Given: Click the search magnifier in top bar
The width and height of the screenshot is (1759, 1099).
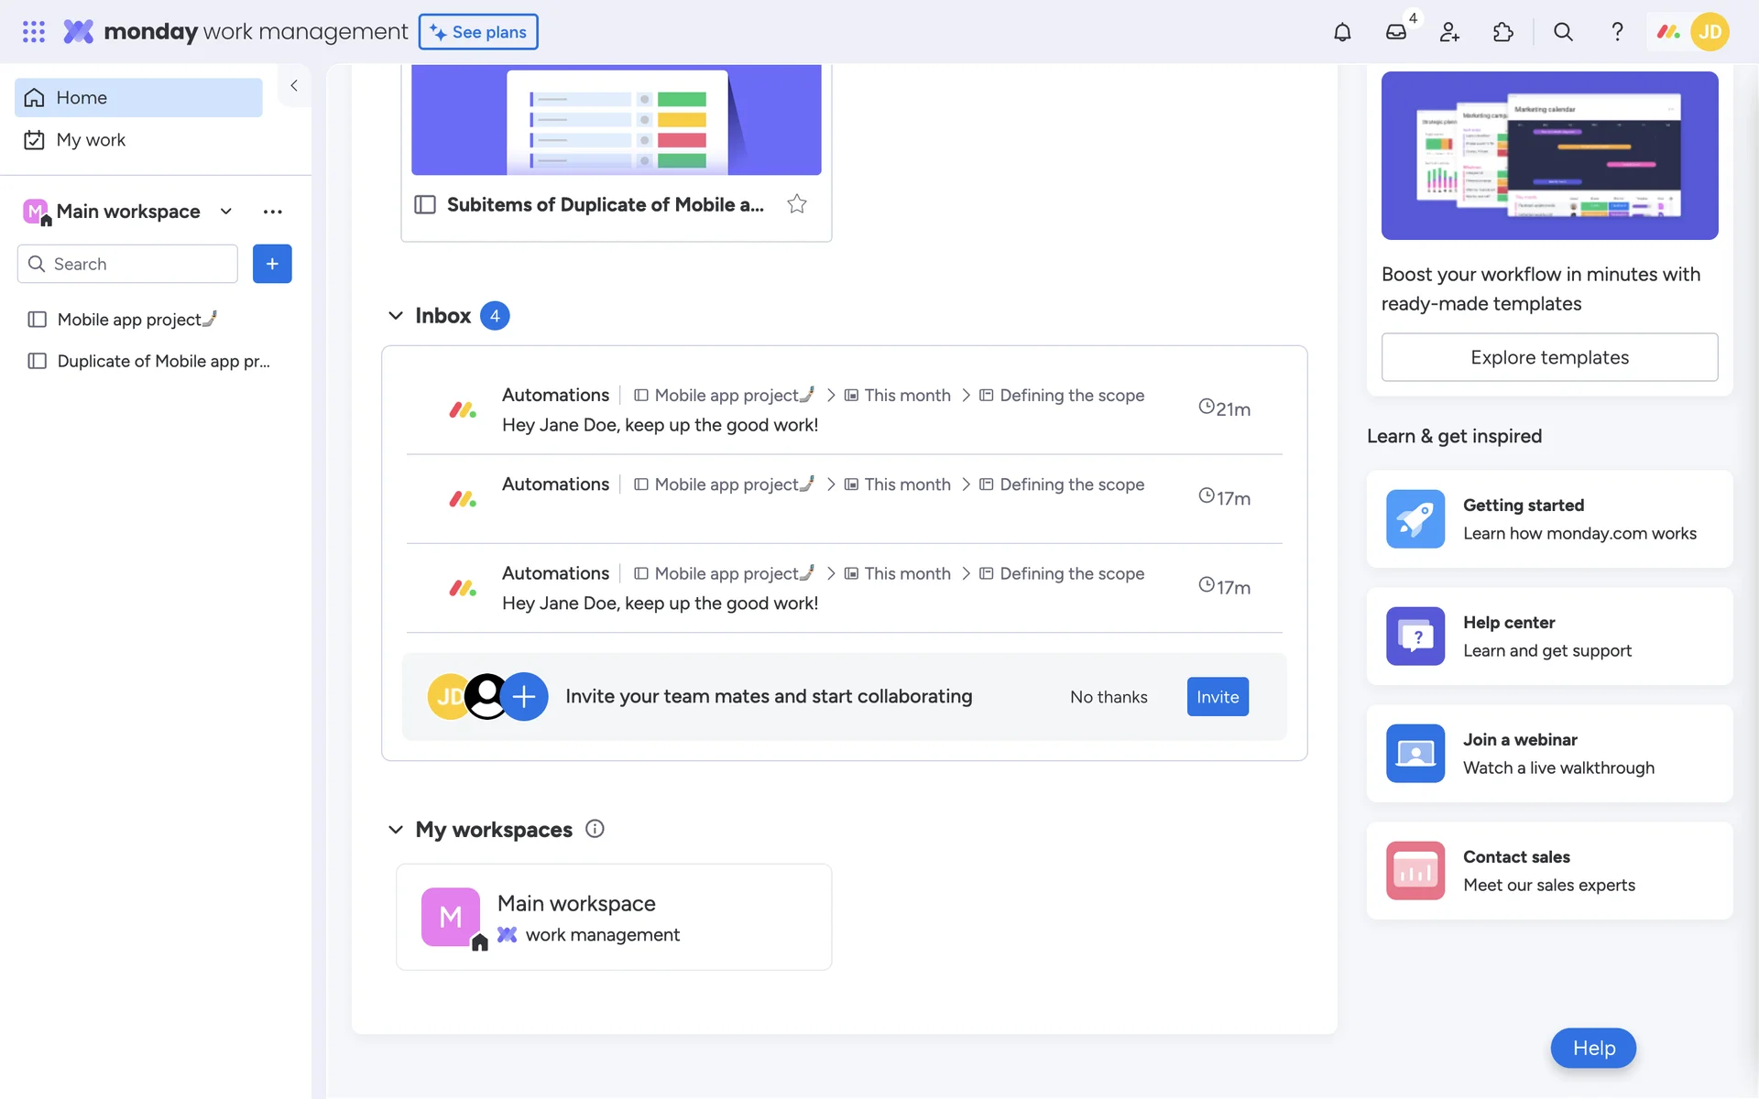Looking at the screenshot, I should [1563, 32].
